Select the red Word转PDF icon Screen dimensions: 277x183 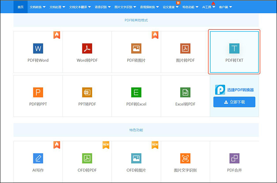tap(87, 49)
